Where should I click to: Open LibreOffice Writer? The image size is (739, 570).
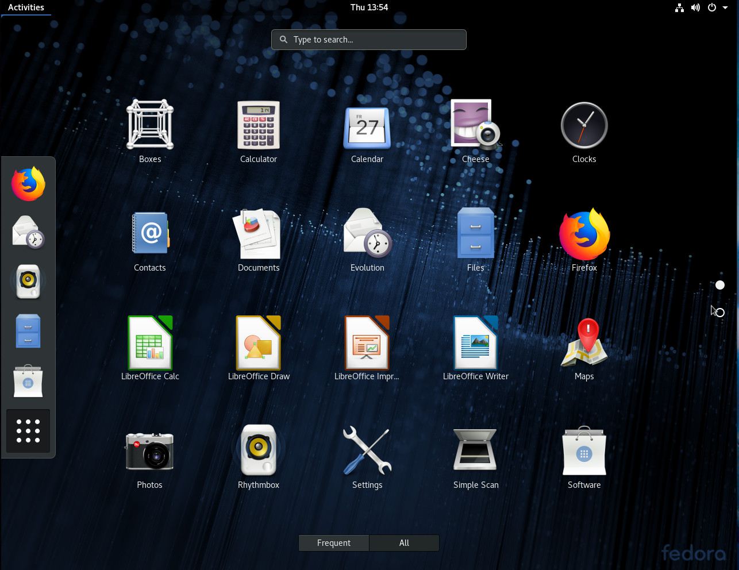pos(476,349)
